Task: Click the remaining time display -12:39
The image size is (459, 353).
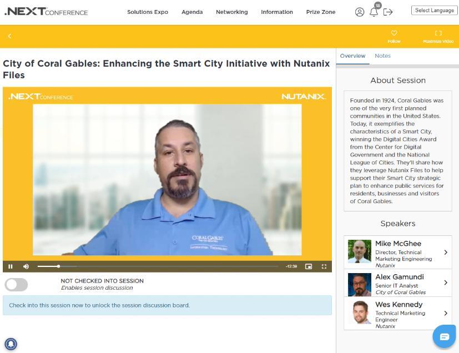Action: click(291, 266)
